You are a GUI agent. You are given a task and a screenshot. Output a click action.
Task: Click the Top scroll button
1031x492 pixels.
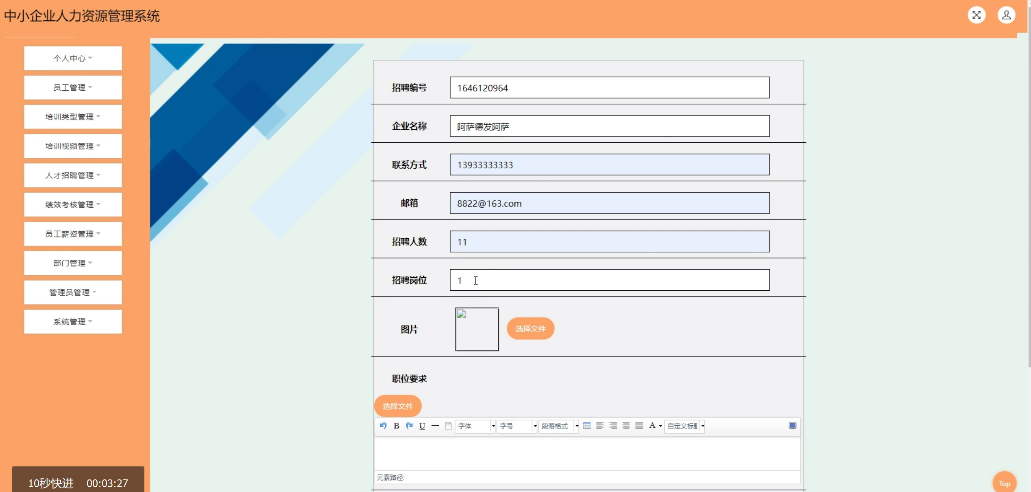[1004, 483]
